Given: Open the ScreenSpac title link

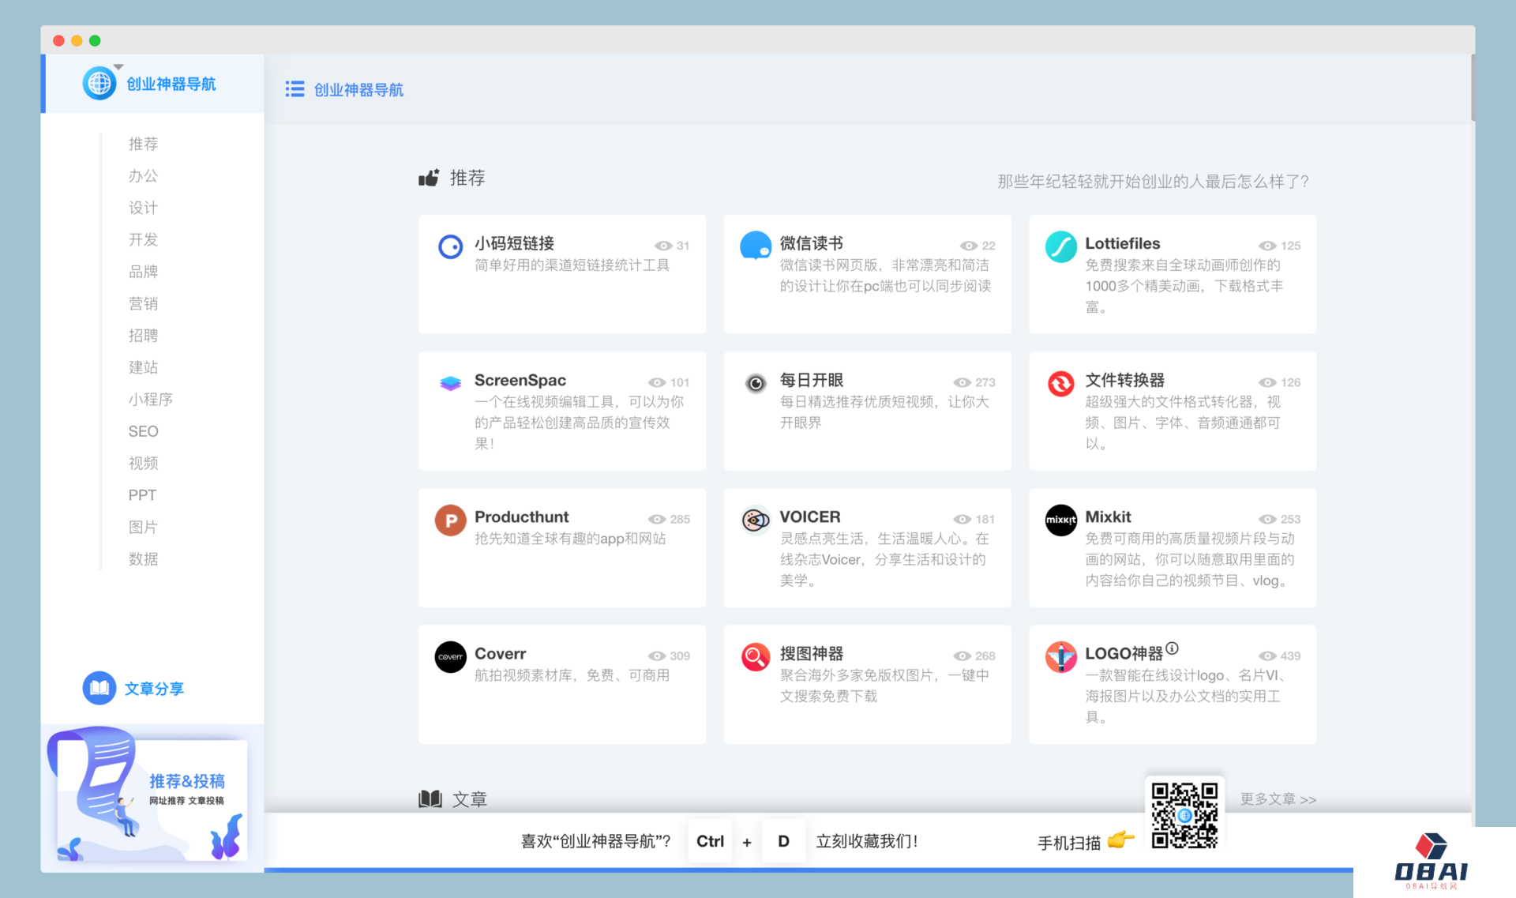Looking at the screenshot, I should click(520, 380).
